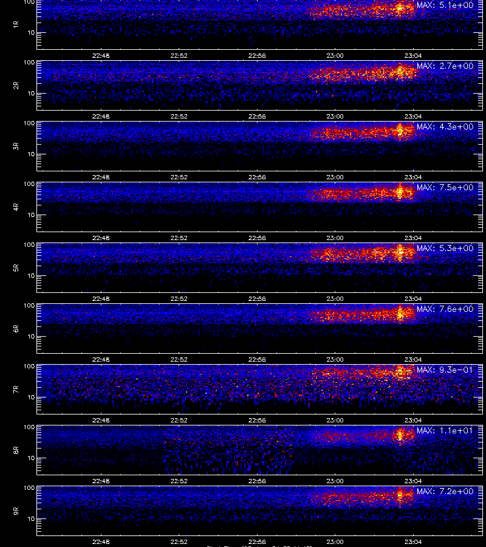Click the 10 y-axis label of panel 7R
This screenshot has height=547, width=486.
coord(31,397)
